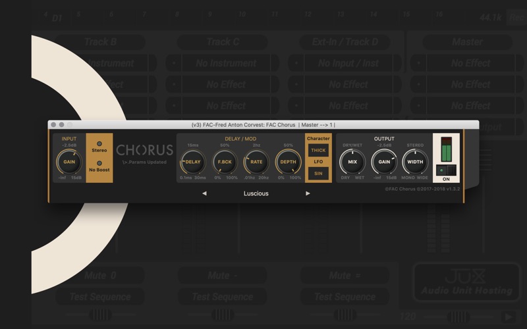Toggle the THICK character button
The width and height of the screenshot is (527, 329).
[318, 151]
